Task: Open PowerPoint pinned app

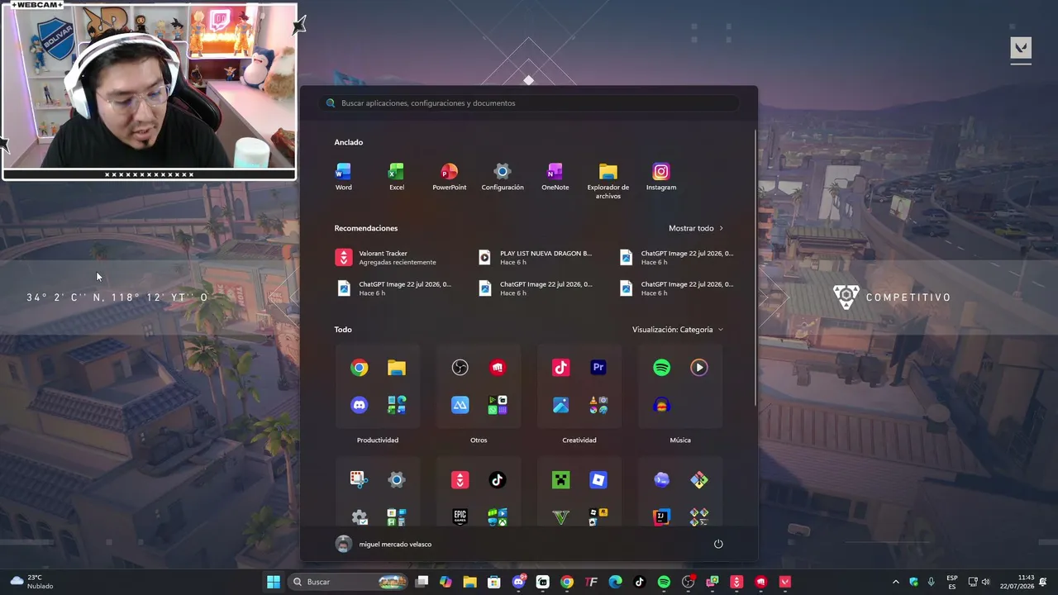Action: tap(449, 177)
